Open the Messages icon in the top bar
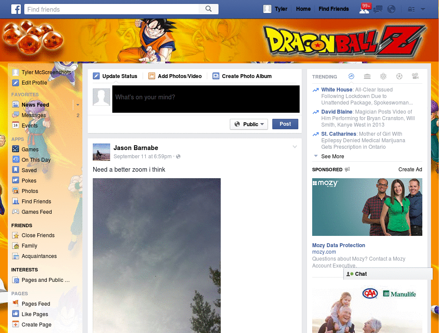The image size is (444, 333). coord(378,9)
